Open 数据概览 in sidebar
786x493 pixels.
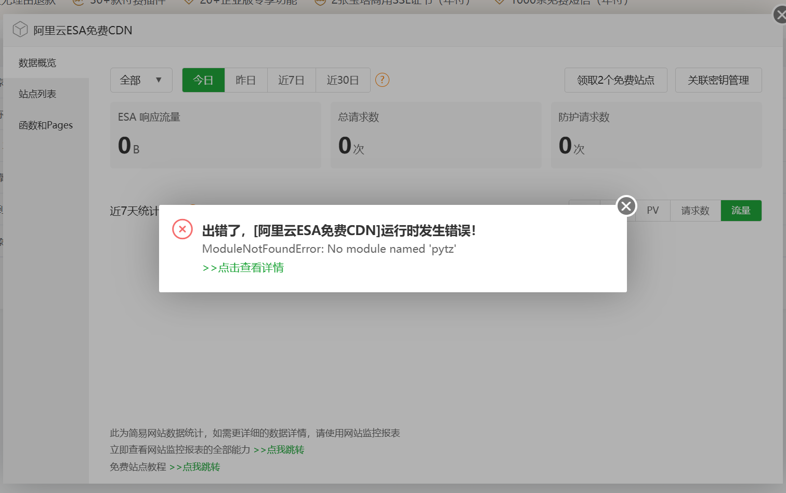click(46, 63)
